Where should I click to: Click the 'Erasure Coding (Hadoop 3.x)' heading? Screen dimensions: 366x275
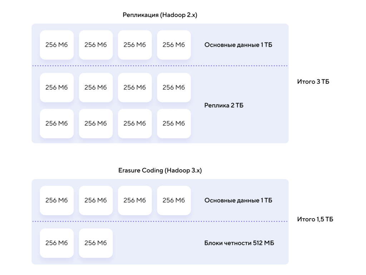160,170
